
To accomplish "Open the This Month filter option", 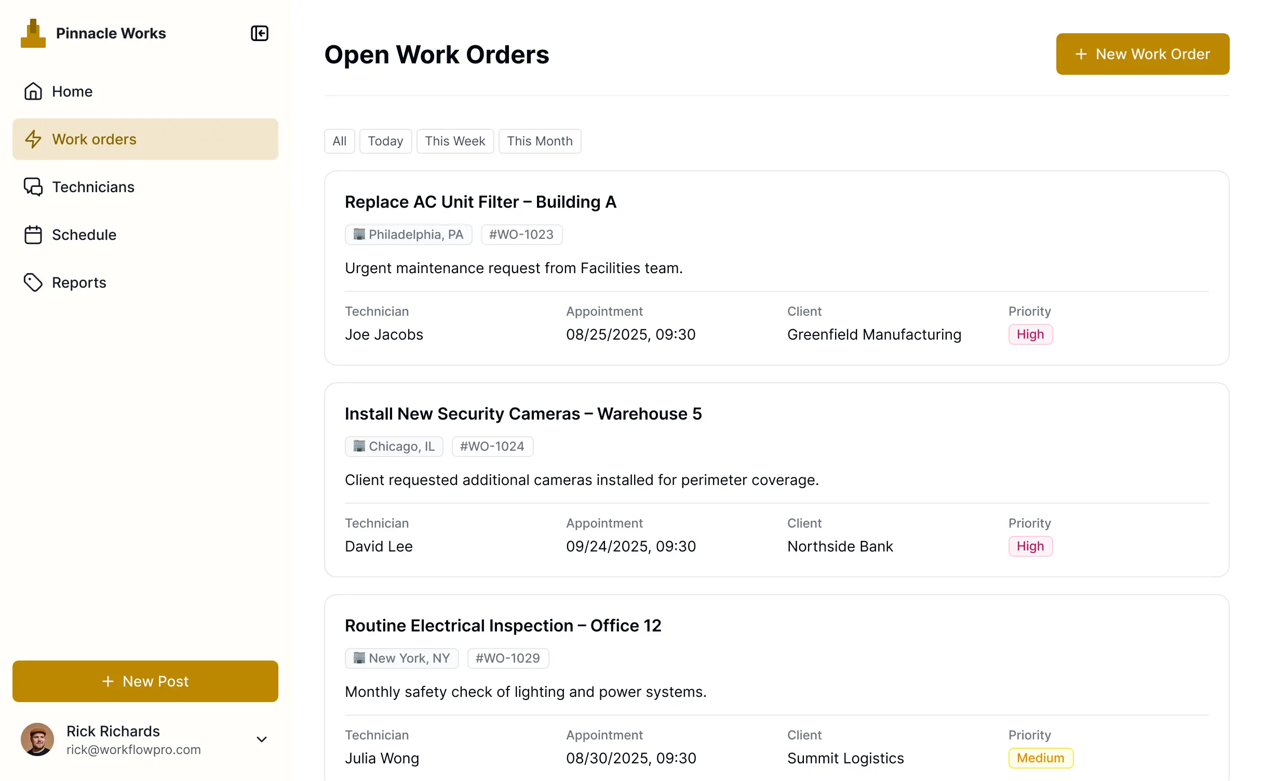I will click(x=540, y=141).
